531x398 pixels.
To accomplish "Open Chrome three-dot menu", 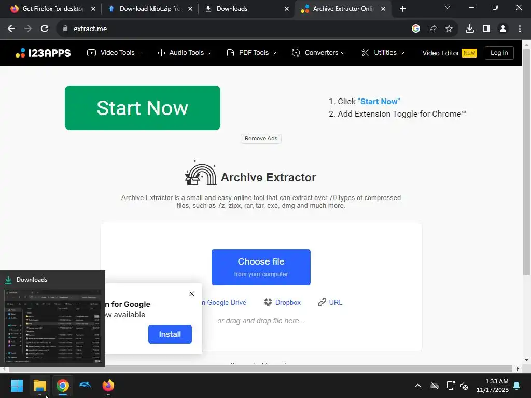I will coord(520,29).
